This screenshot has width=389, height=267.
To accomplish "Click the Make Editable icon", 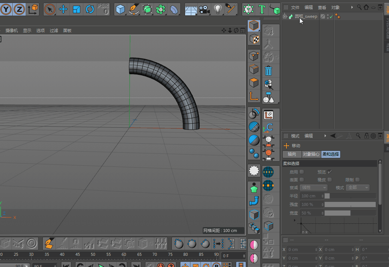I will pos(254,25).
